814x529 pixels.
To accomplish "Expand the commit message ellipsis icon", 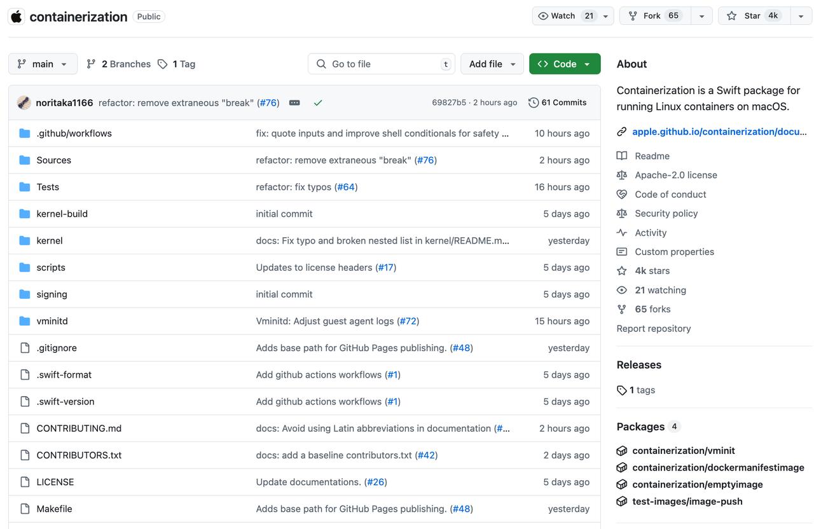I will [x=294, y=102].
